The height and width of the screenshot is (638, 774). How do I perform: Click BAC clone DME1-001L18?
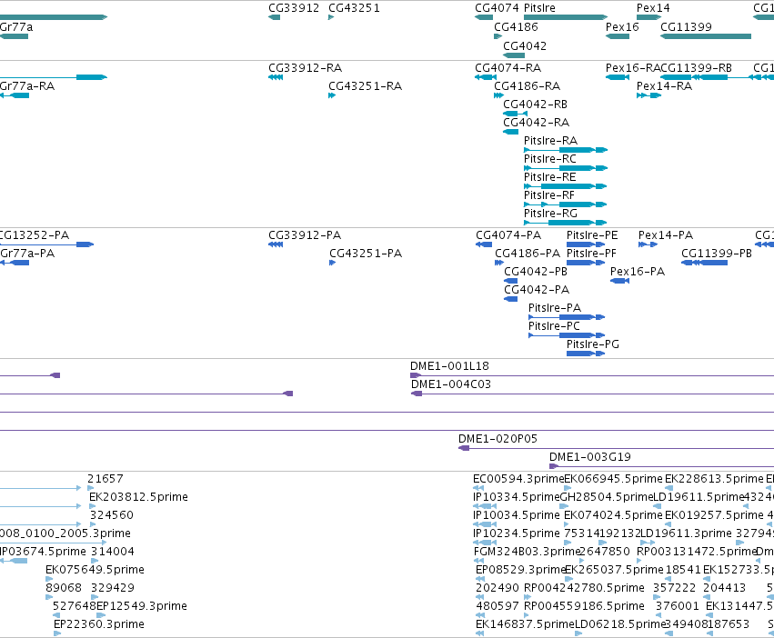coord(449,366)
